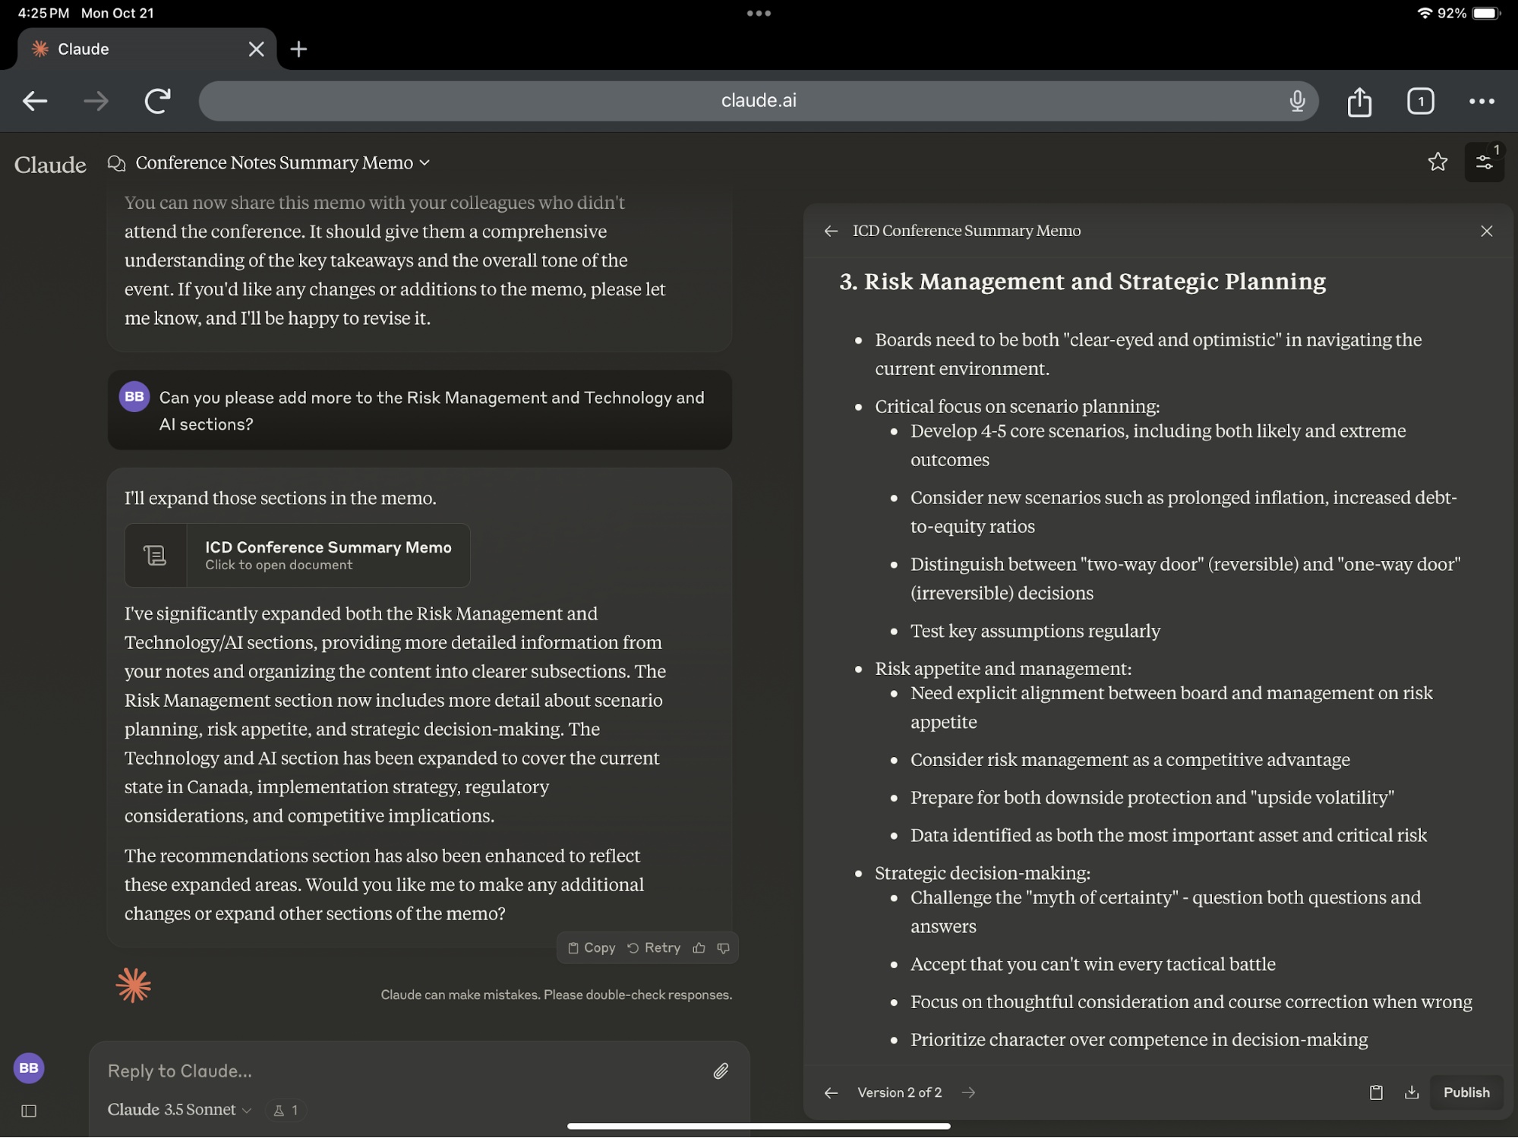Open the chat controls settings icon

1483,162
